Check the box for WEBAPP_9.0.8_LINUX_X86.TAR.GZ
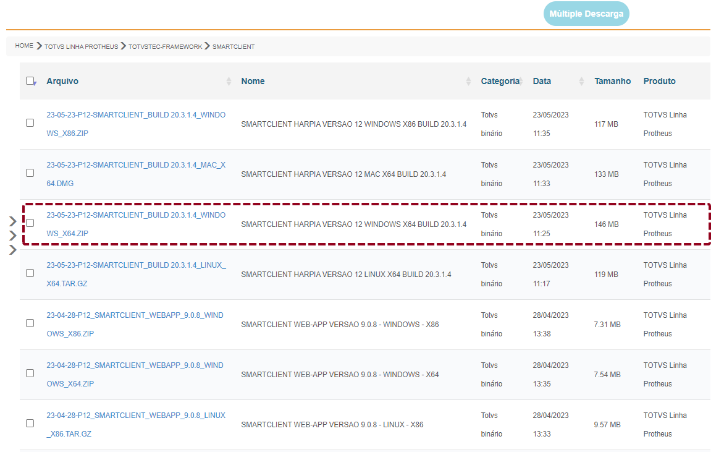 point(30,424)
